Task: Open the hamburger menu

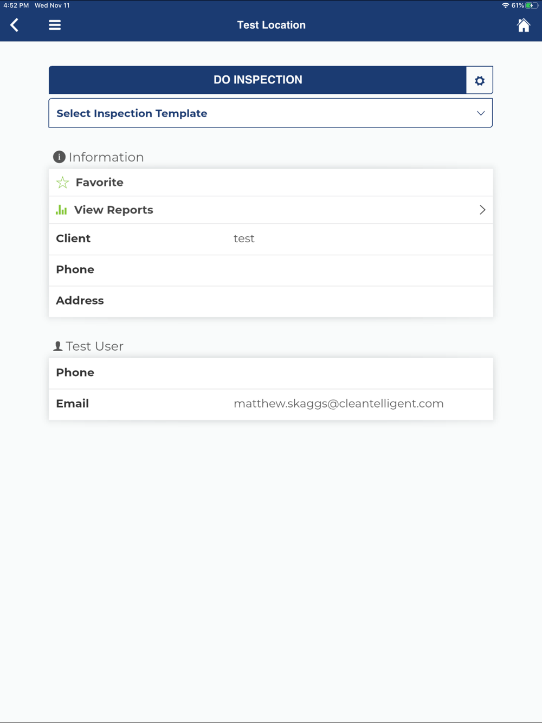Action: 55,25
